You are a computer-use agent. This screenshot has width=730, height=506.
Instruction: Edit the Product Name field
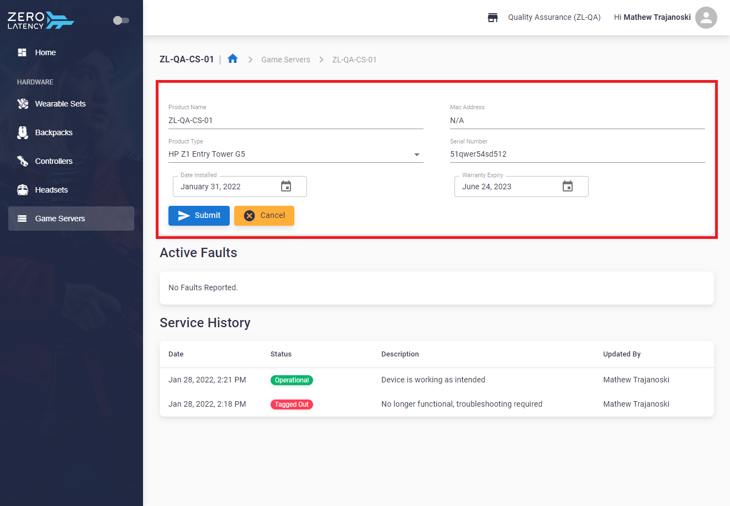296,120
